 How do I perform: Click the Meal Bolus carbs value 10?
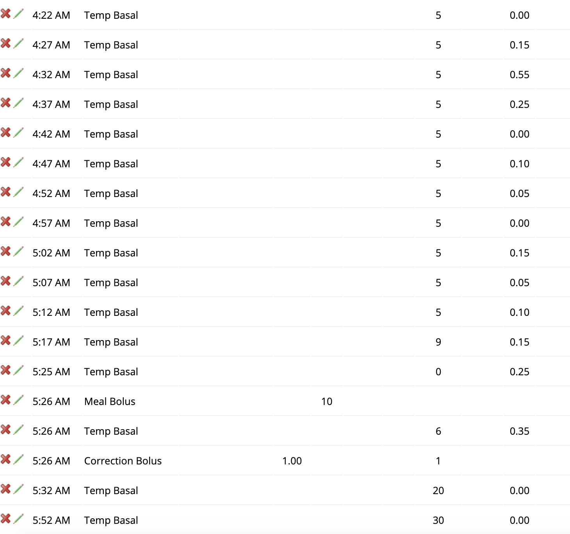coord(327,401)
